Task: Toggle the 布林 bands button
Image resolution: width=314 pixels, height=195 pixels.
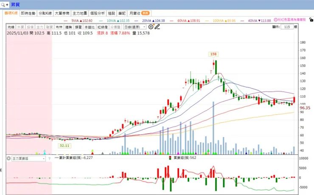Action: [x=59, y=27]
